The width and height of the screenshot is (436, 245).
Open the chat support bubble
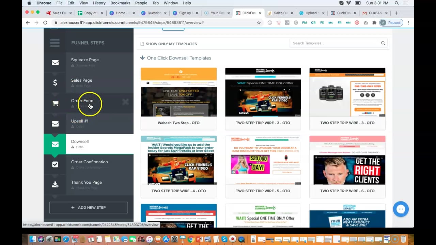click(x=401, y=209)
